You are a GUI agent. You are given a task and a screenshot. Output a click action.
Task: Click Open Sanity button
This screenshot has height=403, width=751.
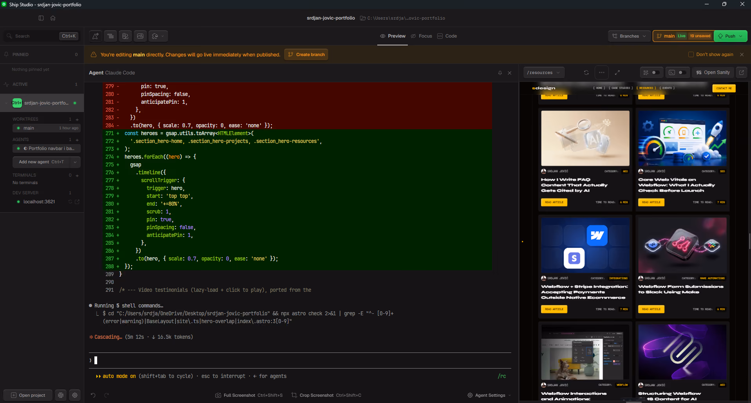tap(713, 72)
